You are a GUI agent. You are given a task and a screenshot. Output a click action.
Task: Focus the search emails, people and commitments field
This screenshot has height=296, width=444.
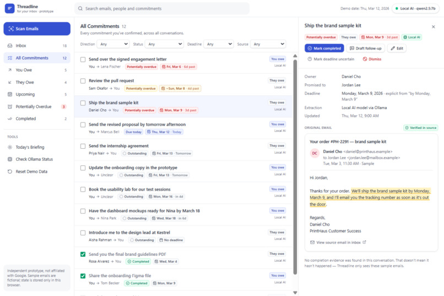(x=162, y=8)
